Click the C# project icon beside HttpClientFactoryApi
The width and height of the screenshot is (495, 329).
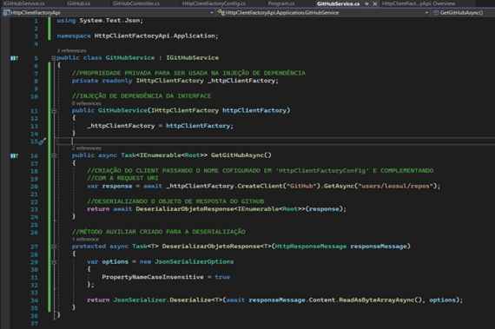[x=6, y=13]
